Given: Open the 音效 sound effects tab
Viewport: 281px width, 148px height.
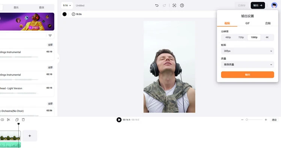Looking at the screenshot, I should (42, 7).
